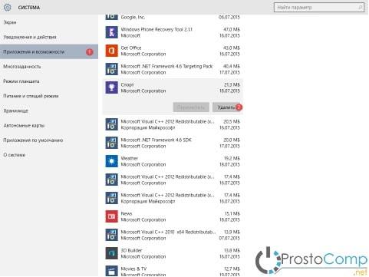Go to Многозадачность settings
Screen dimensions: 369x277
[x=49, y=67]
